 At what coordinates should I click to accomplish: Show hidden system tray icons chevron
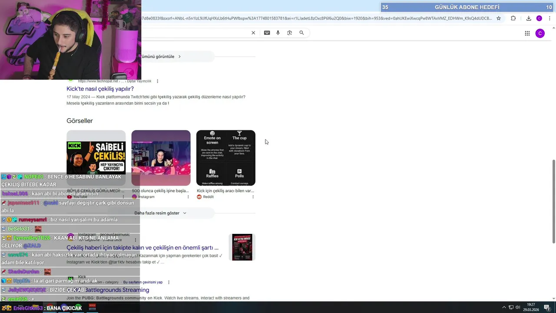504,307
